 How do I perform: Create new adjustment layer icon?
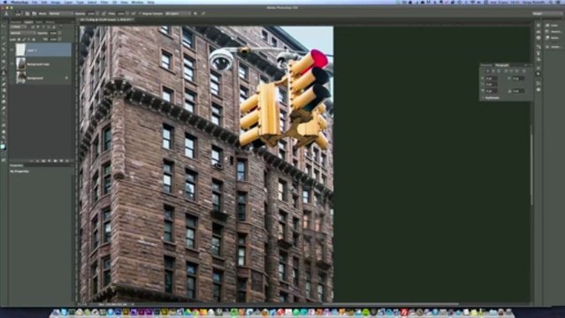[x=49, y=161]
